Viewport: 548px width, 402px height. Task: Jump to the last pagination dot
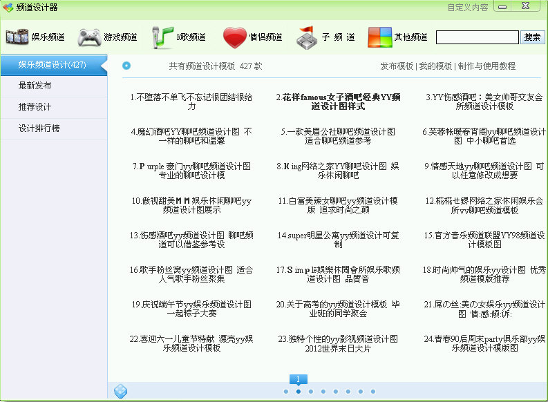[x=373, y=392]
